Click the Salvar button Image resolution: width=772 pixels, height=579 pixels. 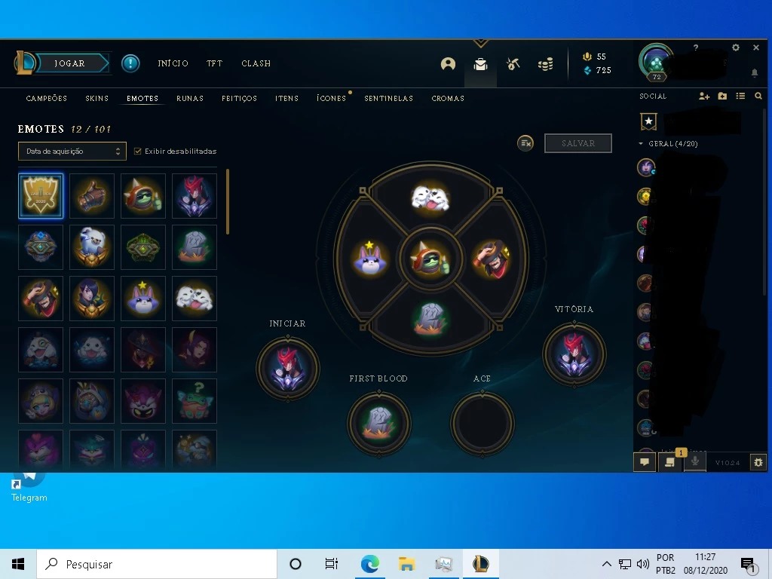pyautogui.click(x=578, y=143)
